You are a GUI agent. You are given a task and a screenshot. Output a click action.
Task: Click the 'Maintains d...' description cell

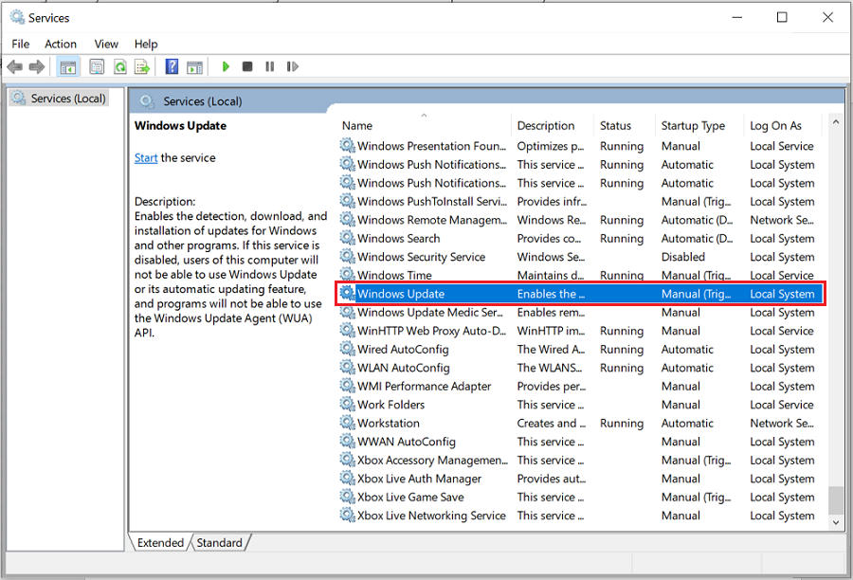(551, 275)
